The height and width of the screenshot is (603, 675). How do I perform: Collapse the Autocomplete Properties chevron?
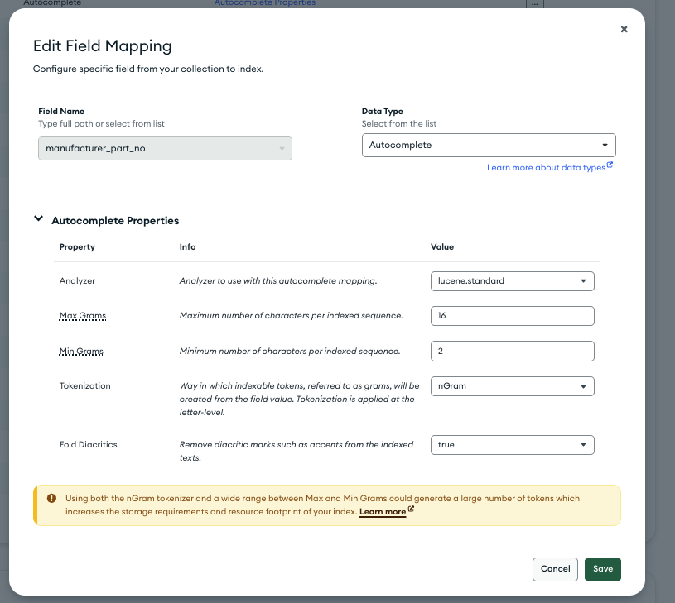point(38,220)
